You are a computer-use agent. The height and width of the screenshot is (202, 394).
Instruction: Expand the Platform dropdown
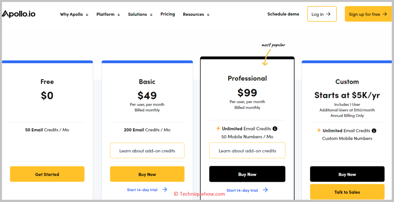108,15
